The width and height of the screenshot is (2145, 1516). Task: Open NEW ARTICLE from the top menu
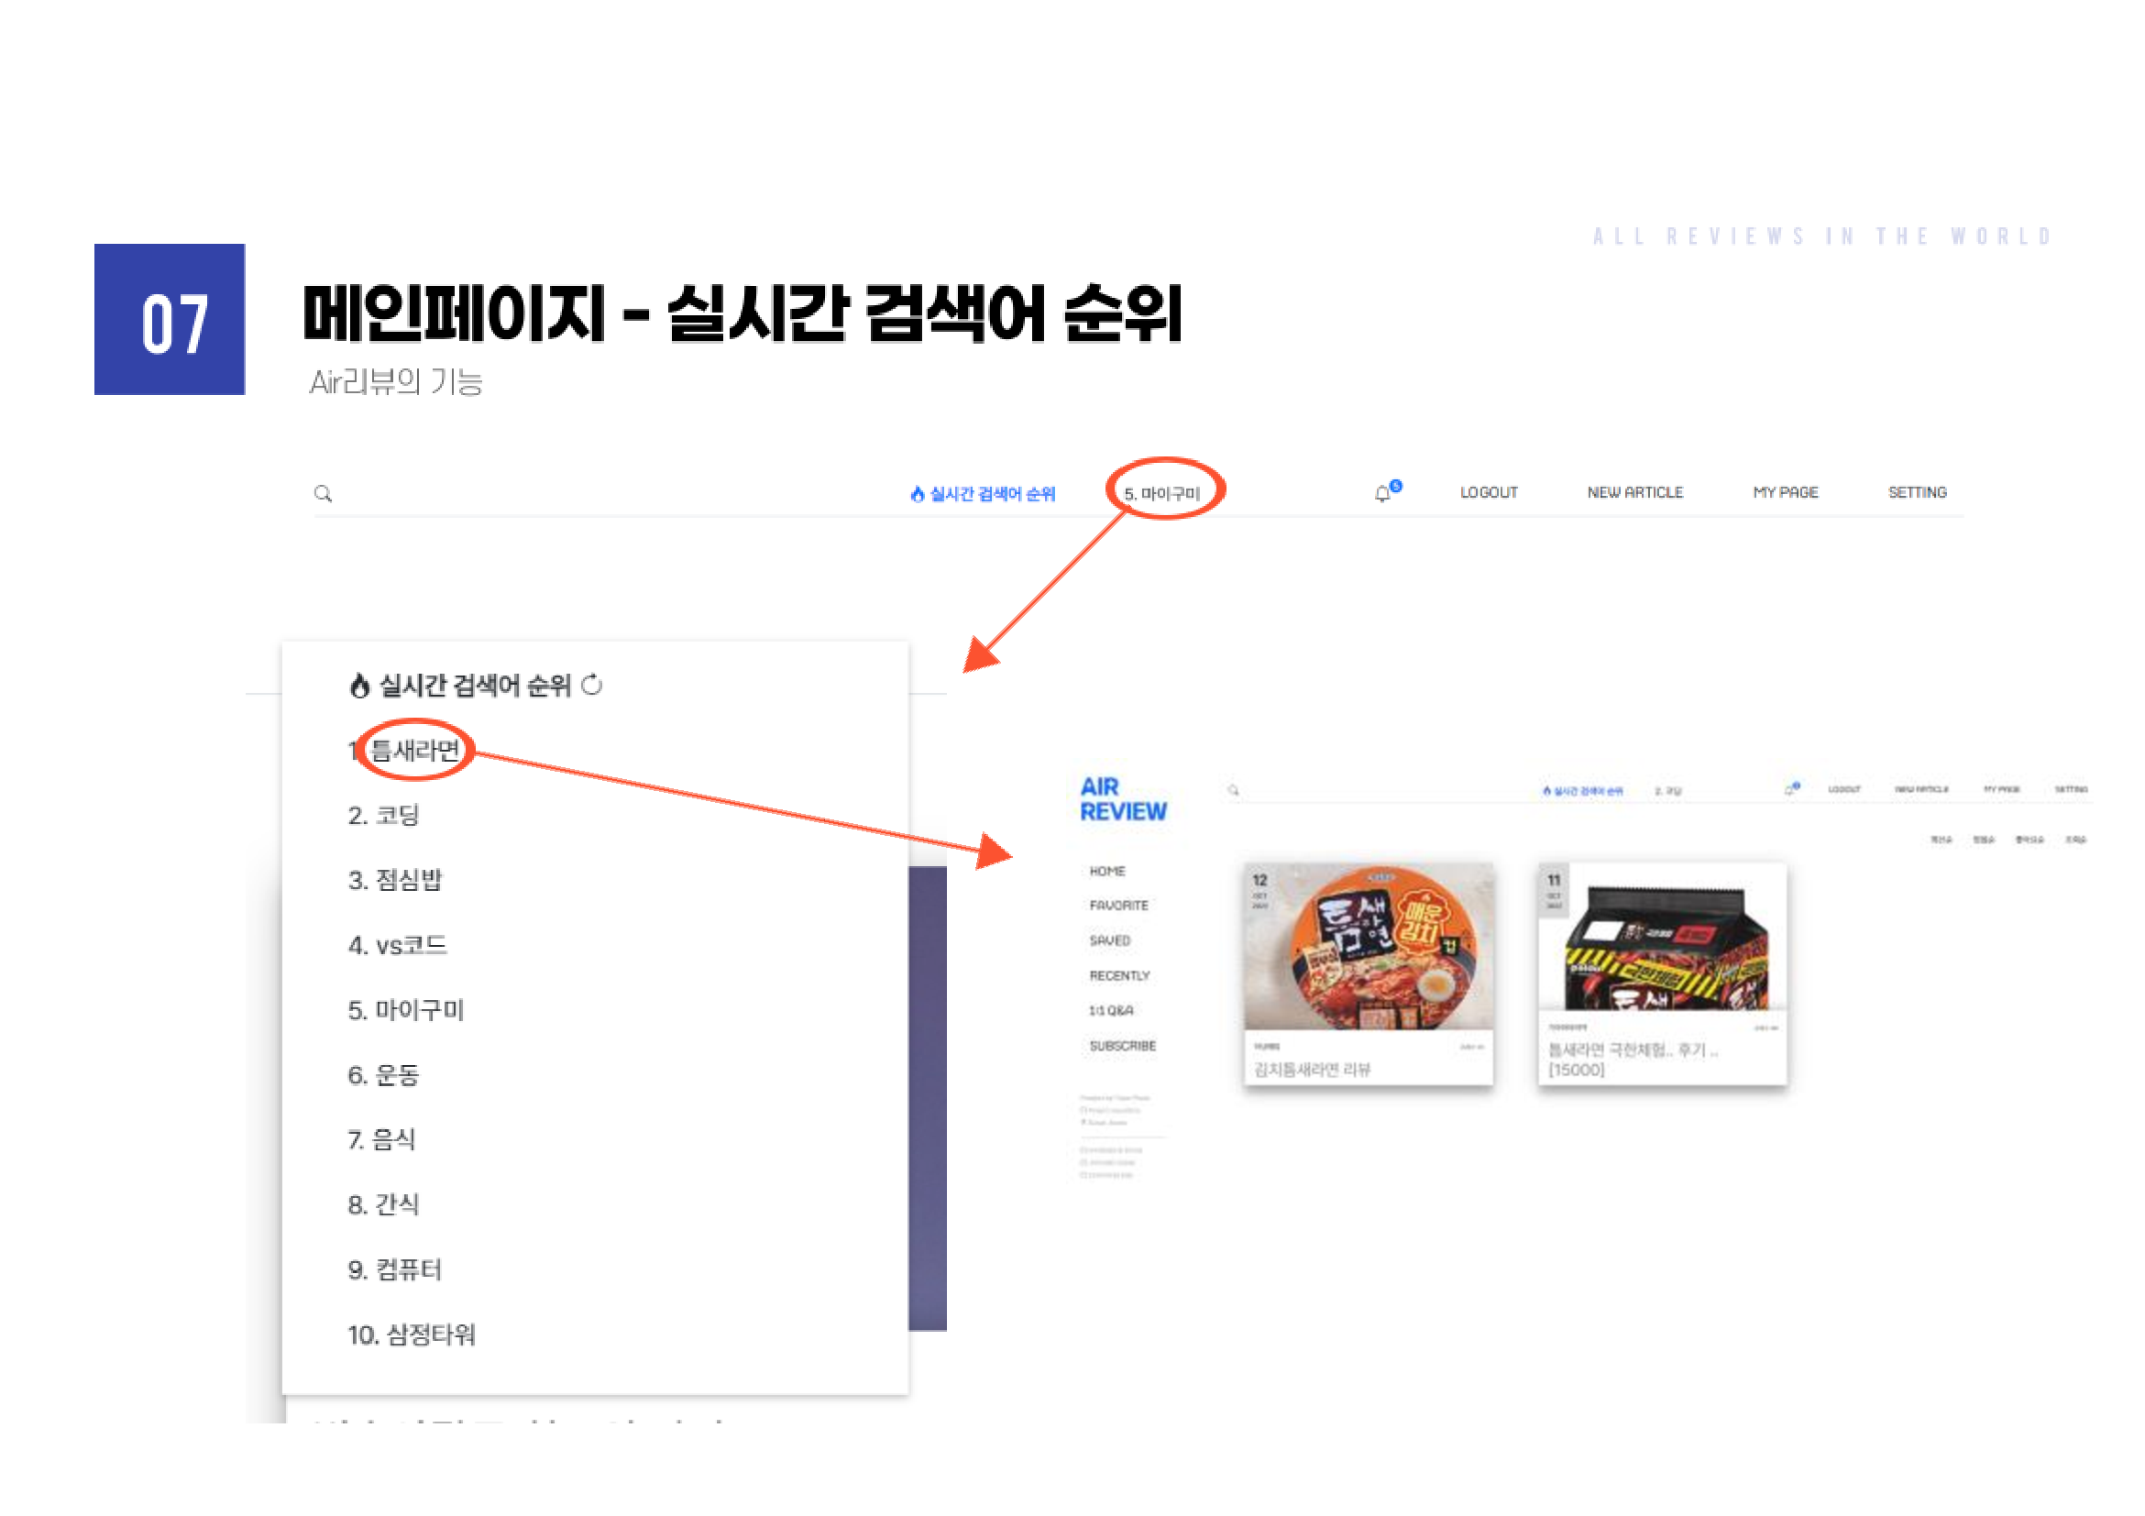(1635, 492)
